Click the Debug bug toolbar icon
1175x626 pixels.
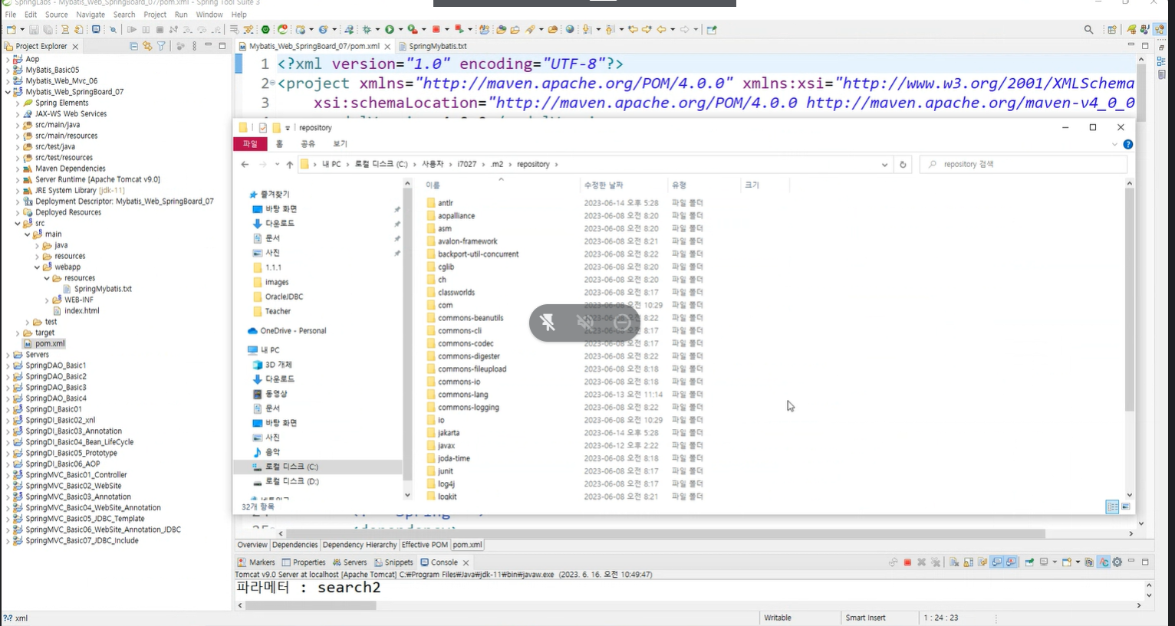coord(367,29)
